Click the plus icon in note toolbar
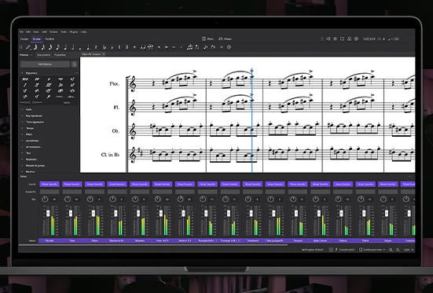Viewport: 433px width, 293px height. coord(222,47)
